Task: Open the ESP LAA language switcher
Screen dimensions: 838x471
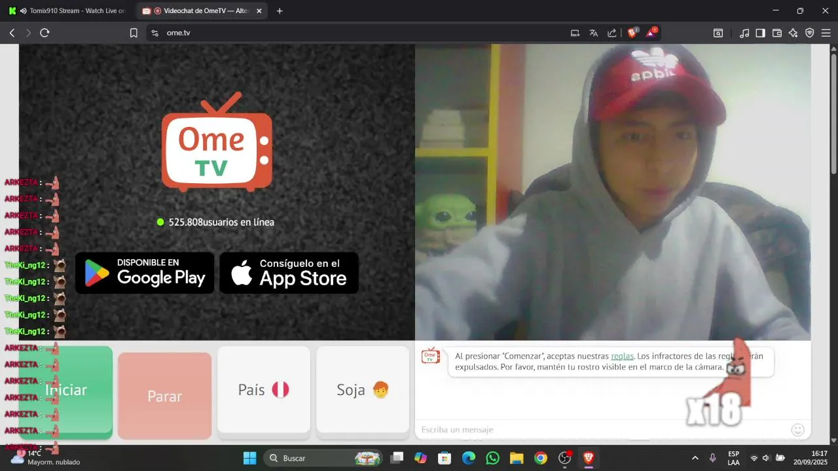Action: click(x=734, y=458)
